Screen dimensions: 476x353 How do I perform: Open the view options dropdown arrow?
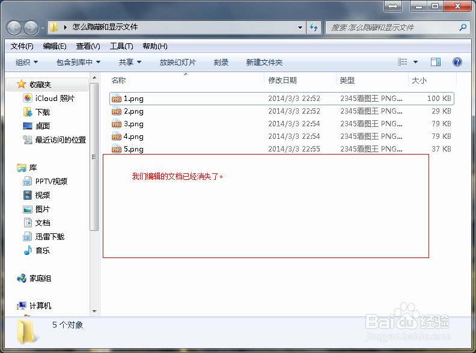tap(415, 62)
